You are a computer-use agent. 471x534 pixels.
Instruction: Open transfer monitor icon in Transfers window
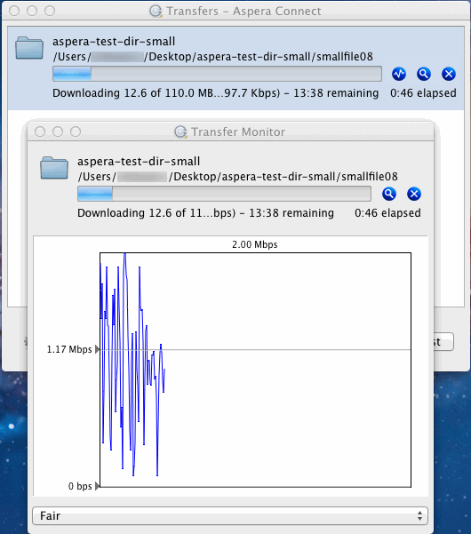click(399, 74)
